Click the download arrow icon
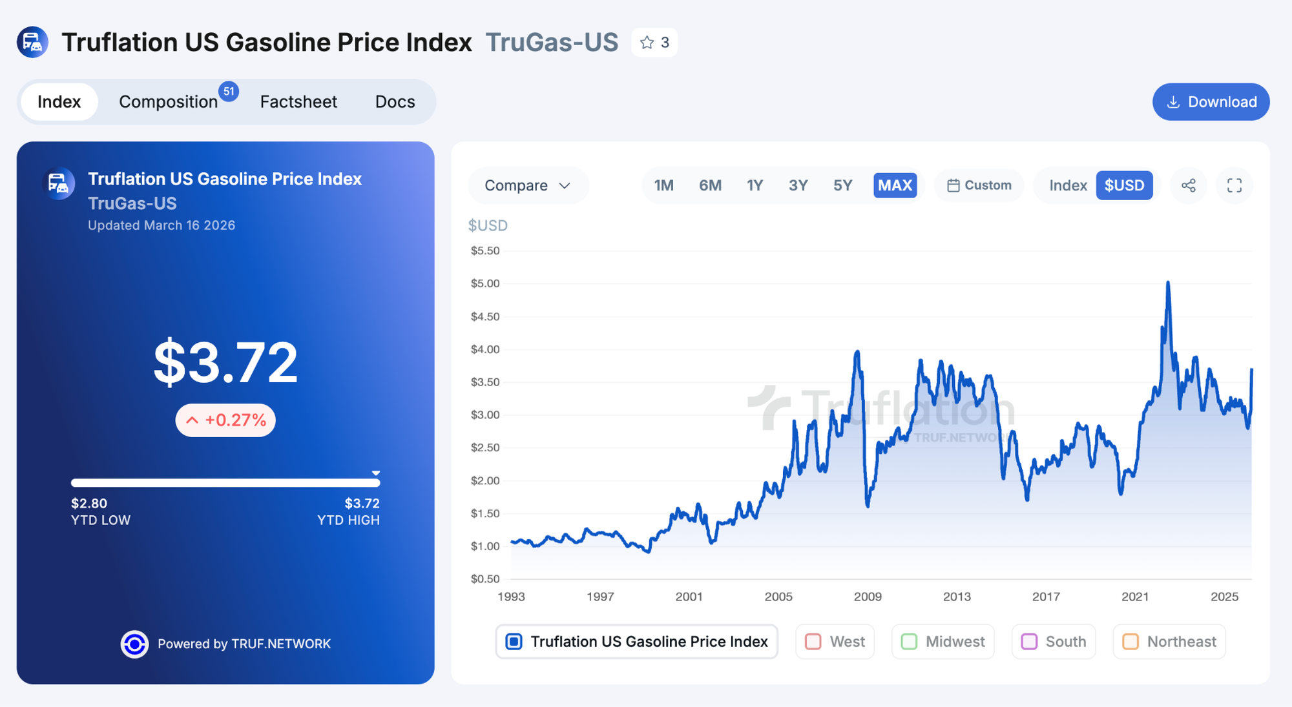 click(x=1174, y=102)
